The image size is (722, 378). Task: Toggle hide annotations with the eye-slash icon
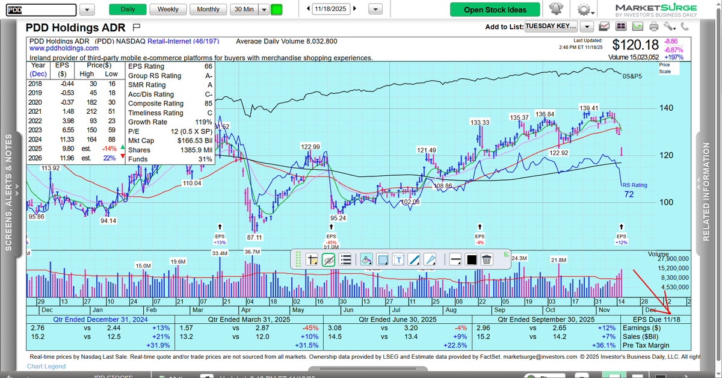[329, 259]
